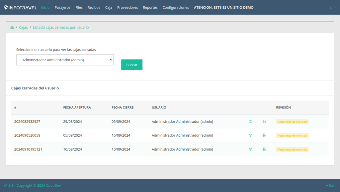Print cash box 2024090520058

(264, 135)
